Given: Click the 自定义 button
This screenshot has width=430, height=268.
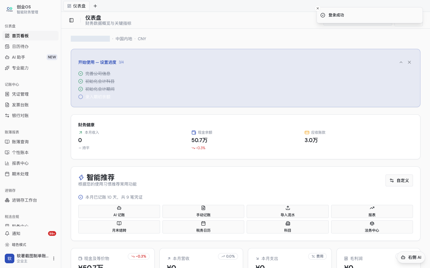Looking at the screenshot, I should (399, 180).
